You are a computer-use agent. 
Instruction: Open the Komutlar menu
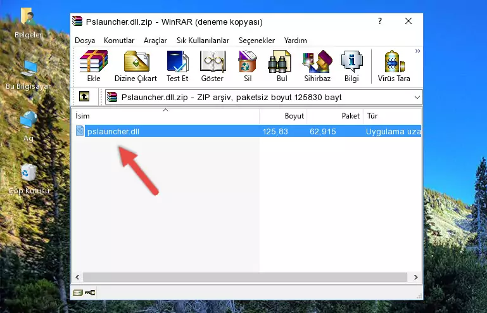[119, 41]
